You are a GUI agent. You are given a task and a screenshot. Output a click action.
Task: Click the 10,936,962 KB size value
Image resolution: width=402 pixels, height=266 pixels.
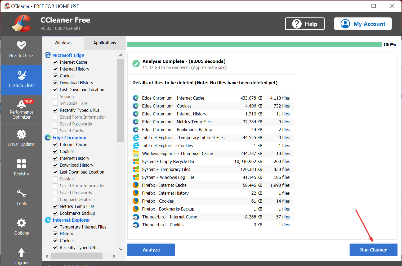pyautogui.click(x=248, y=161)
